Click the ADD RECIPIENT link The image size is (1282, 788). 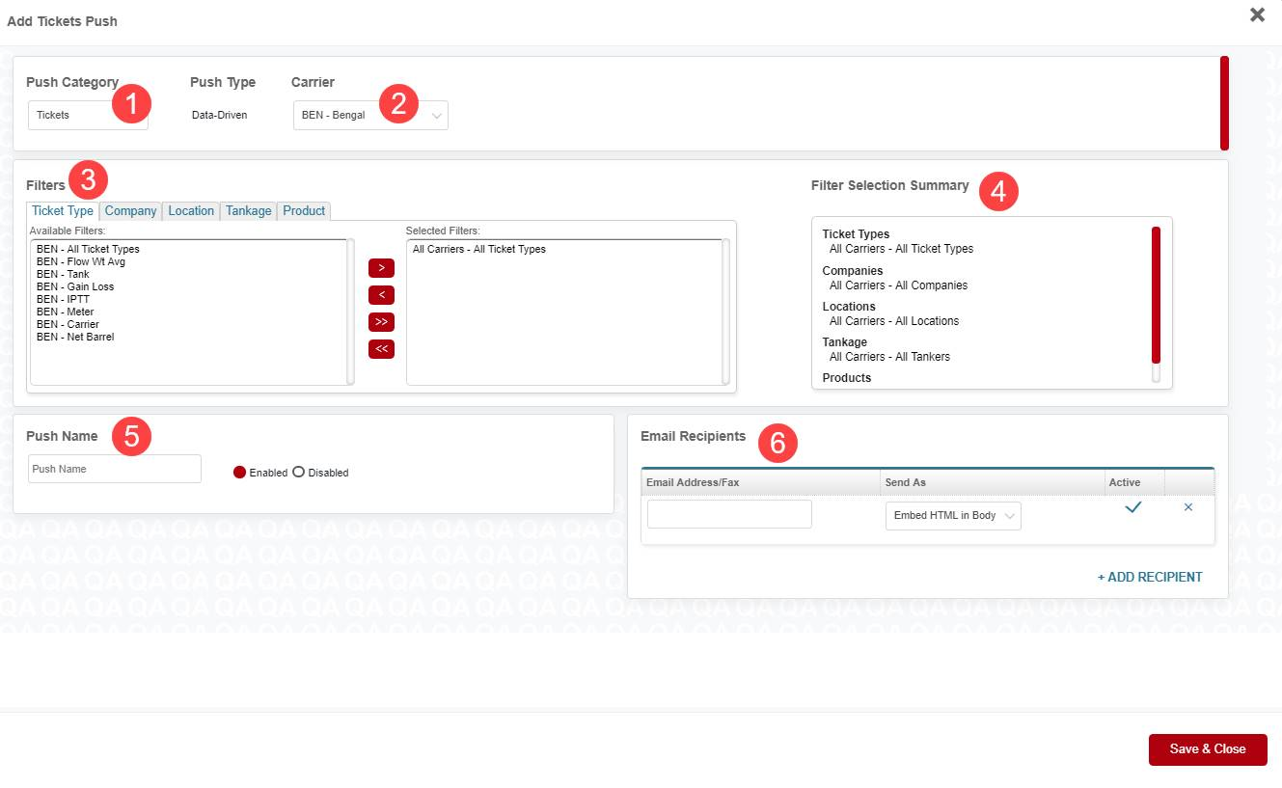[1149, 576]
